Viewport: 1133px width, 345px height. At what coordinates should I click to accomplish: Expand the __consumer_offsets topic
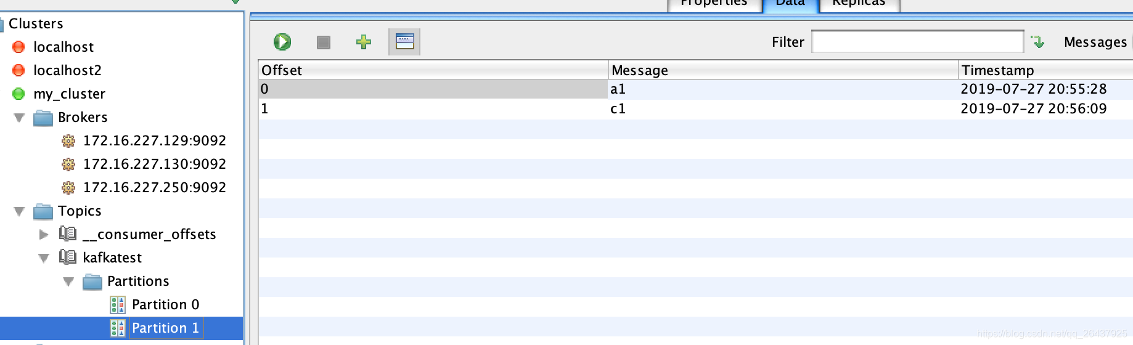click(x=44, y=235)
